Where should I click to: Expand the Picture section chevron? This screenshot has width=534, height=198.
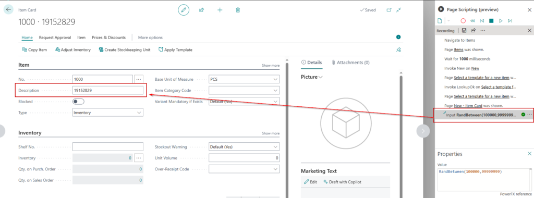point(321,77)
